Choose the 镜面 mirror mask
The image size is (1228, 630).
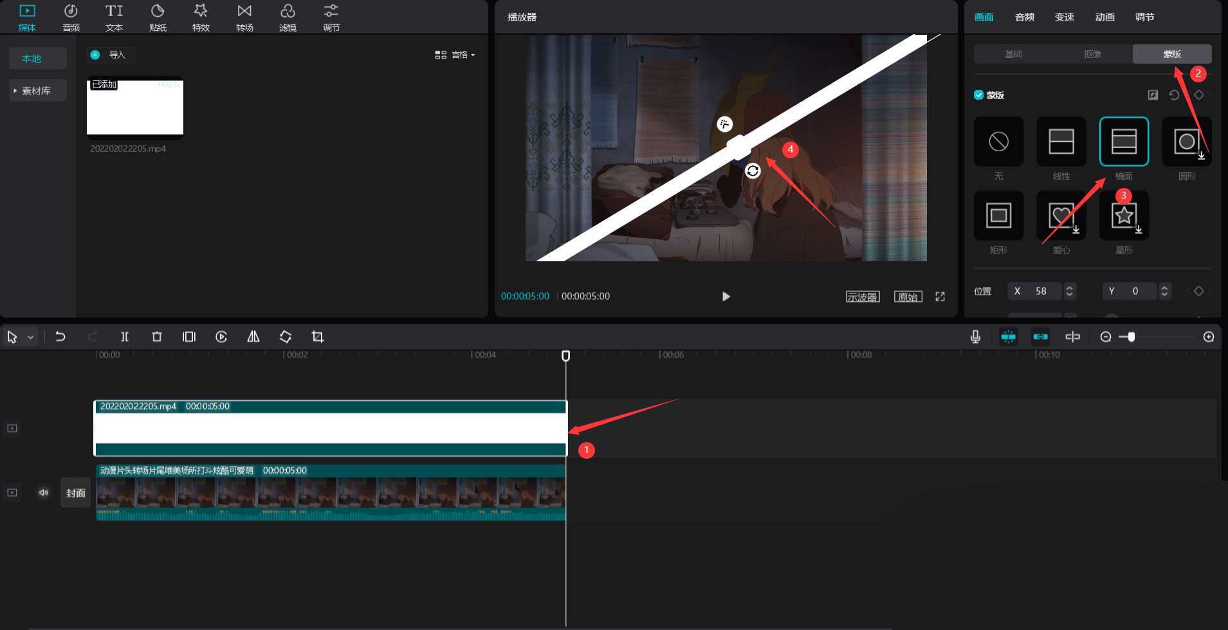coord(1124,142)
